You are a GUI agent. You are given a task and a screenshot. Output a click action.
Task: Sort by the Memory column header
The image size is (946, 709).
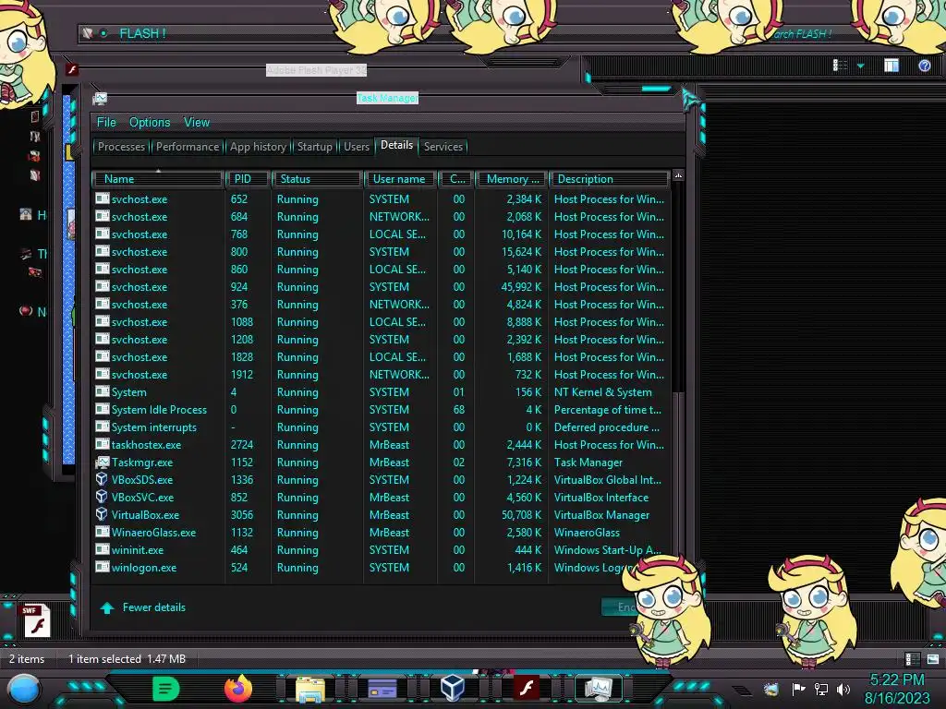[x=512, y=179]
